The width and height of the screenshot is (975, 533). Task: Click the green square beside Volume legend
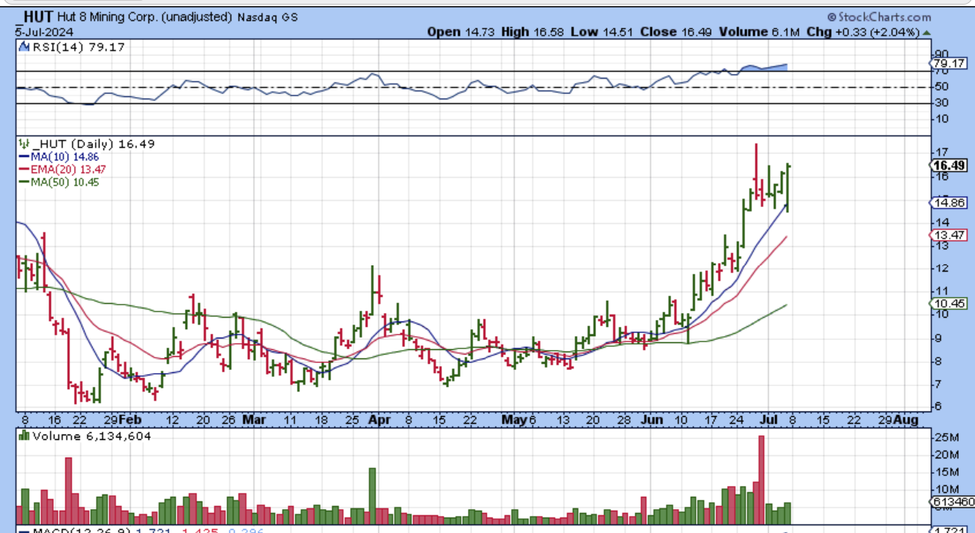(24, 436)
